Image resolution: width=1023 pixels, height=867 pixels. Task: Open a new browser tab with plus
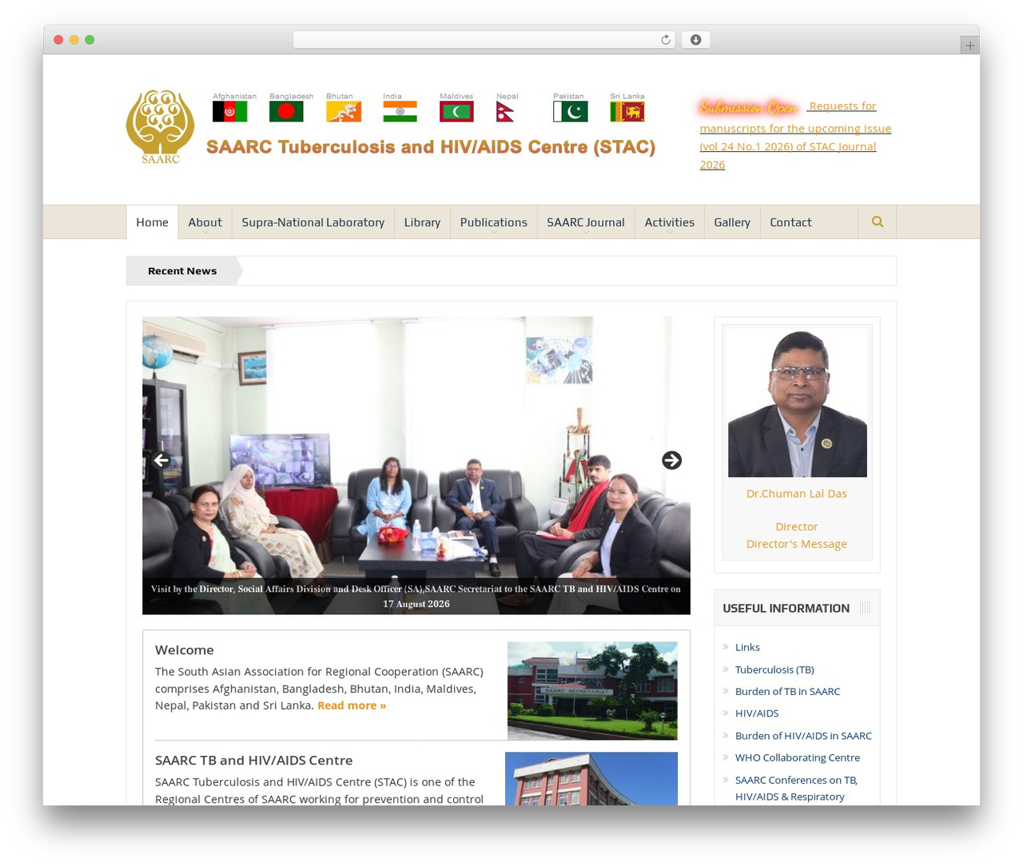pyautogui.click(x=969, y=46)
